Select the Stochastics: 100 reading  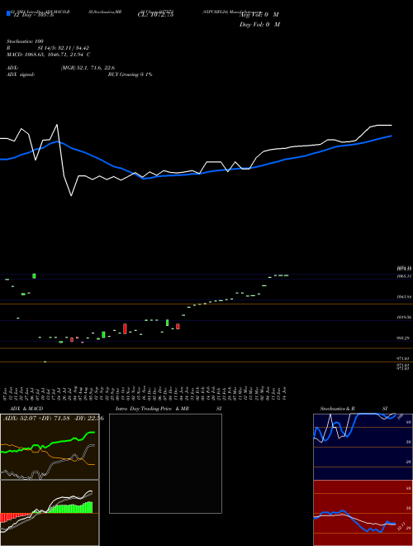(x=25, y=41)
